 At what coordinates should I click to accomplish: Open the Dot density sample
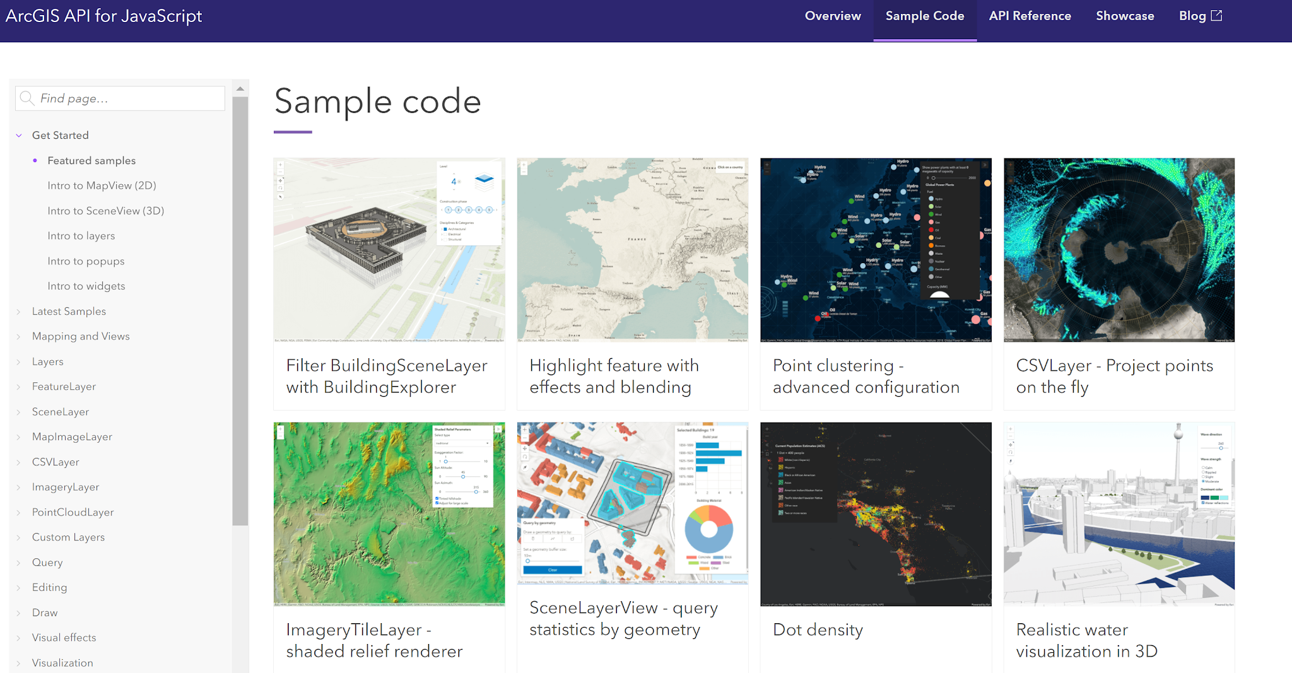[818, 629]
